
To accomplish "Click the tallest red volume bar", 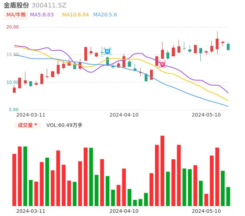I will tap(162, 171).
